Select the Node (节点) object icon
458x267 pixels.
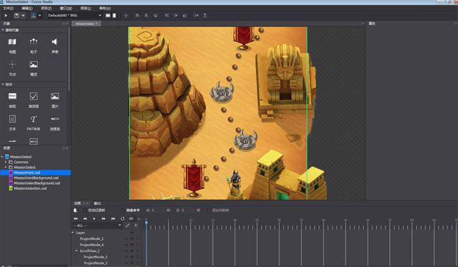(x=12, y=65)
